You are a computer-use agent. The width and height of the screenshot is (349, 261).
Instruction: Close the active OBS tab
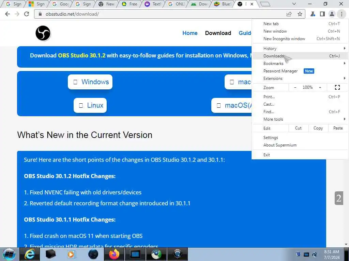coord(252,4)
